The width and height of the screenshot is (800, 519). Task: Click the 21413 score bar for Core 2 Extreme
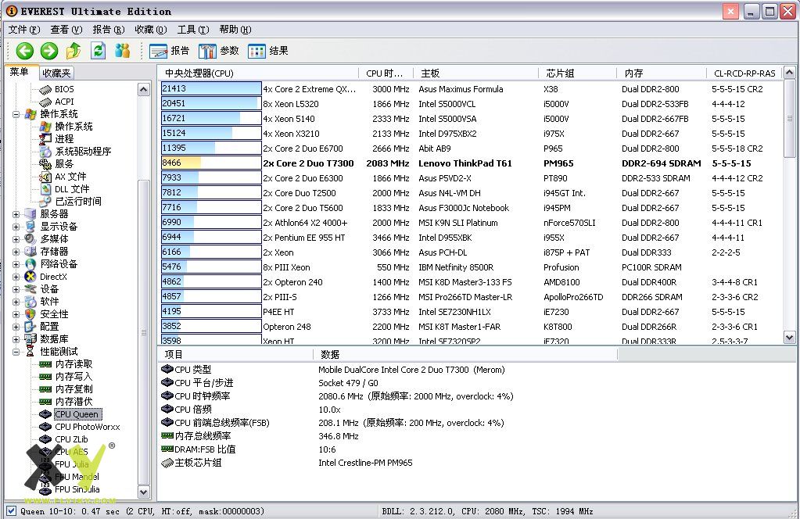pyautogui.click(x=210, y=89)
